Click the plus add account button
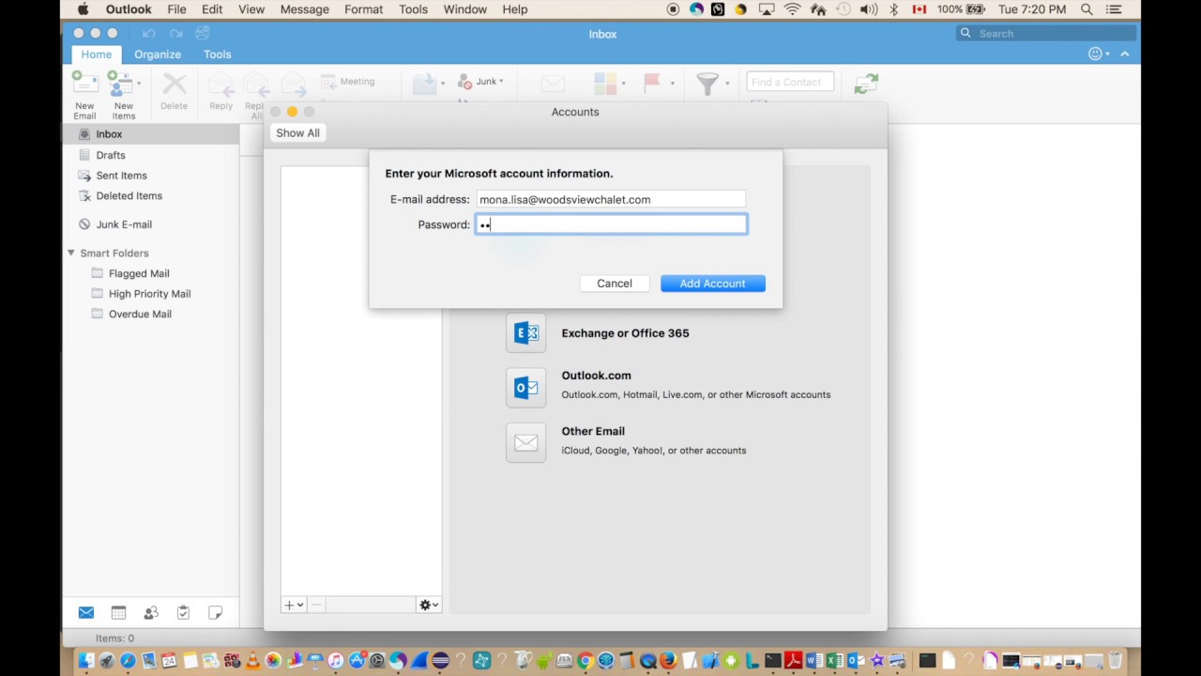The width and height of the screenshot is (1201, 676). pyautogui.click(x=294, y=605)
